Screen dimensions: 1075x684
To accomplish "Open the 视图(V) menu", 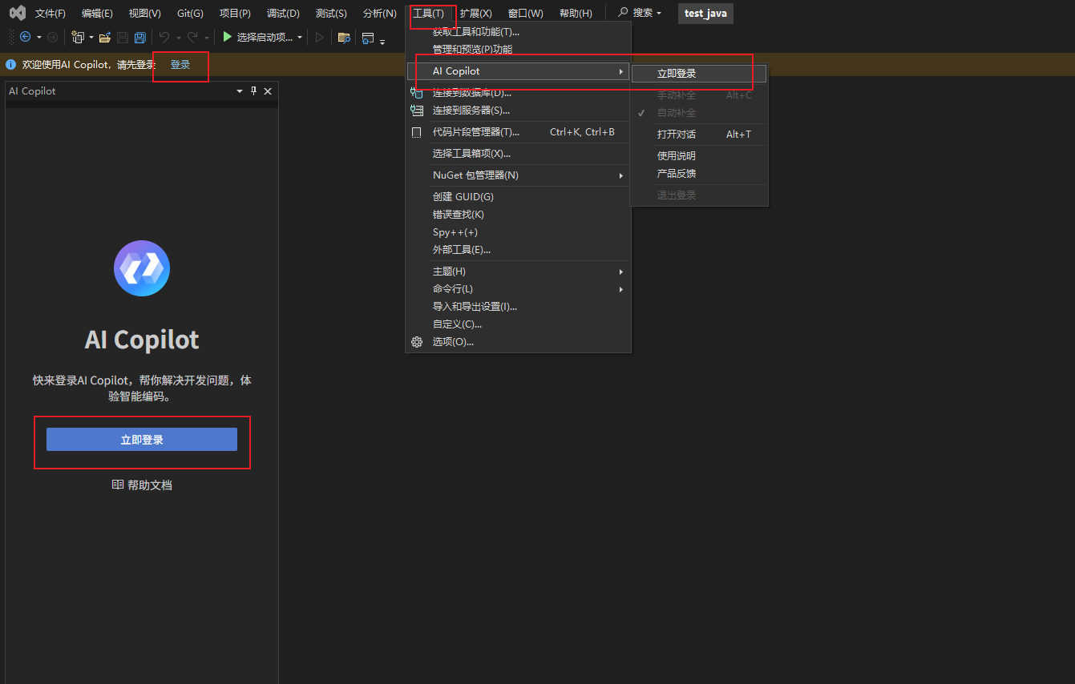I will tap(145, 14).
